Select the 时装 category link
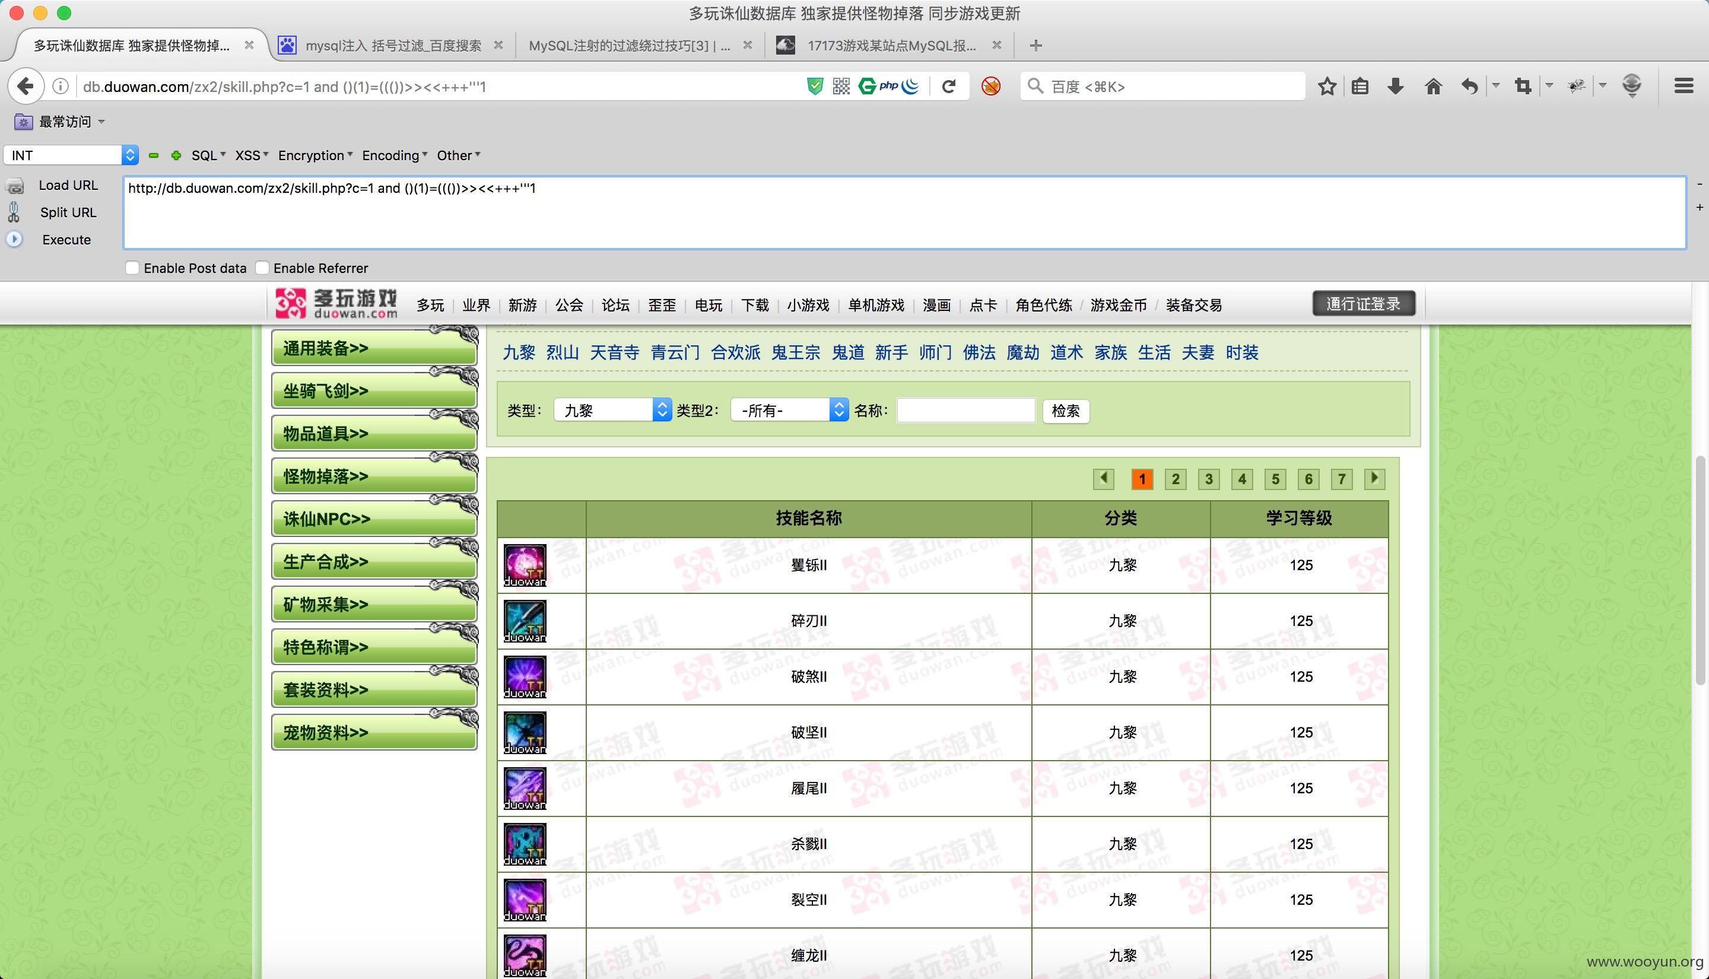Viewport: 1709px width, 979px height. (x=1242, y=352)
